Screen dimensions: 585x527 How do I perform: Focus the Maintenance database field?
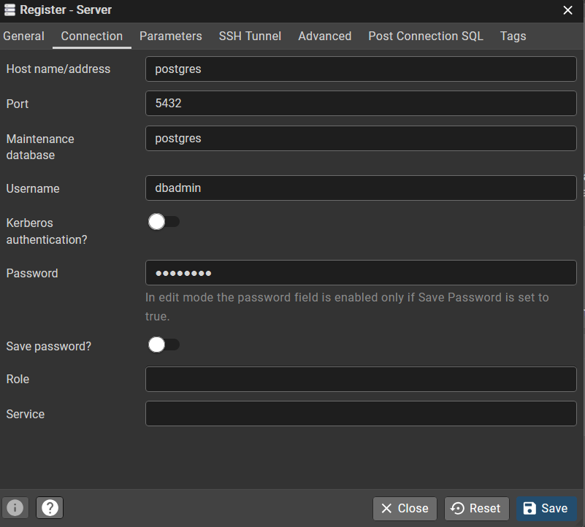tap(361, 139)
